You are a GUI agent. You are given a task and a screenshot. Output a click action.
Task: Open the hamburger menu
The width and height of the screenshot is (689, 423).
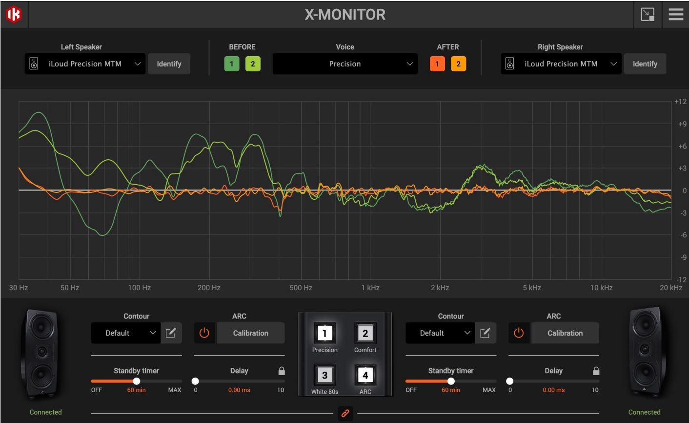(x=675, y=14)
